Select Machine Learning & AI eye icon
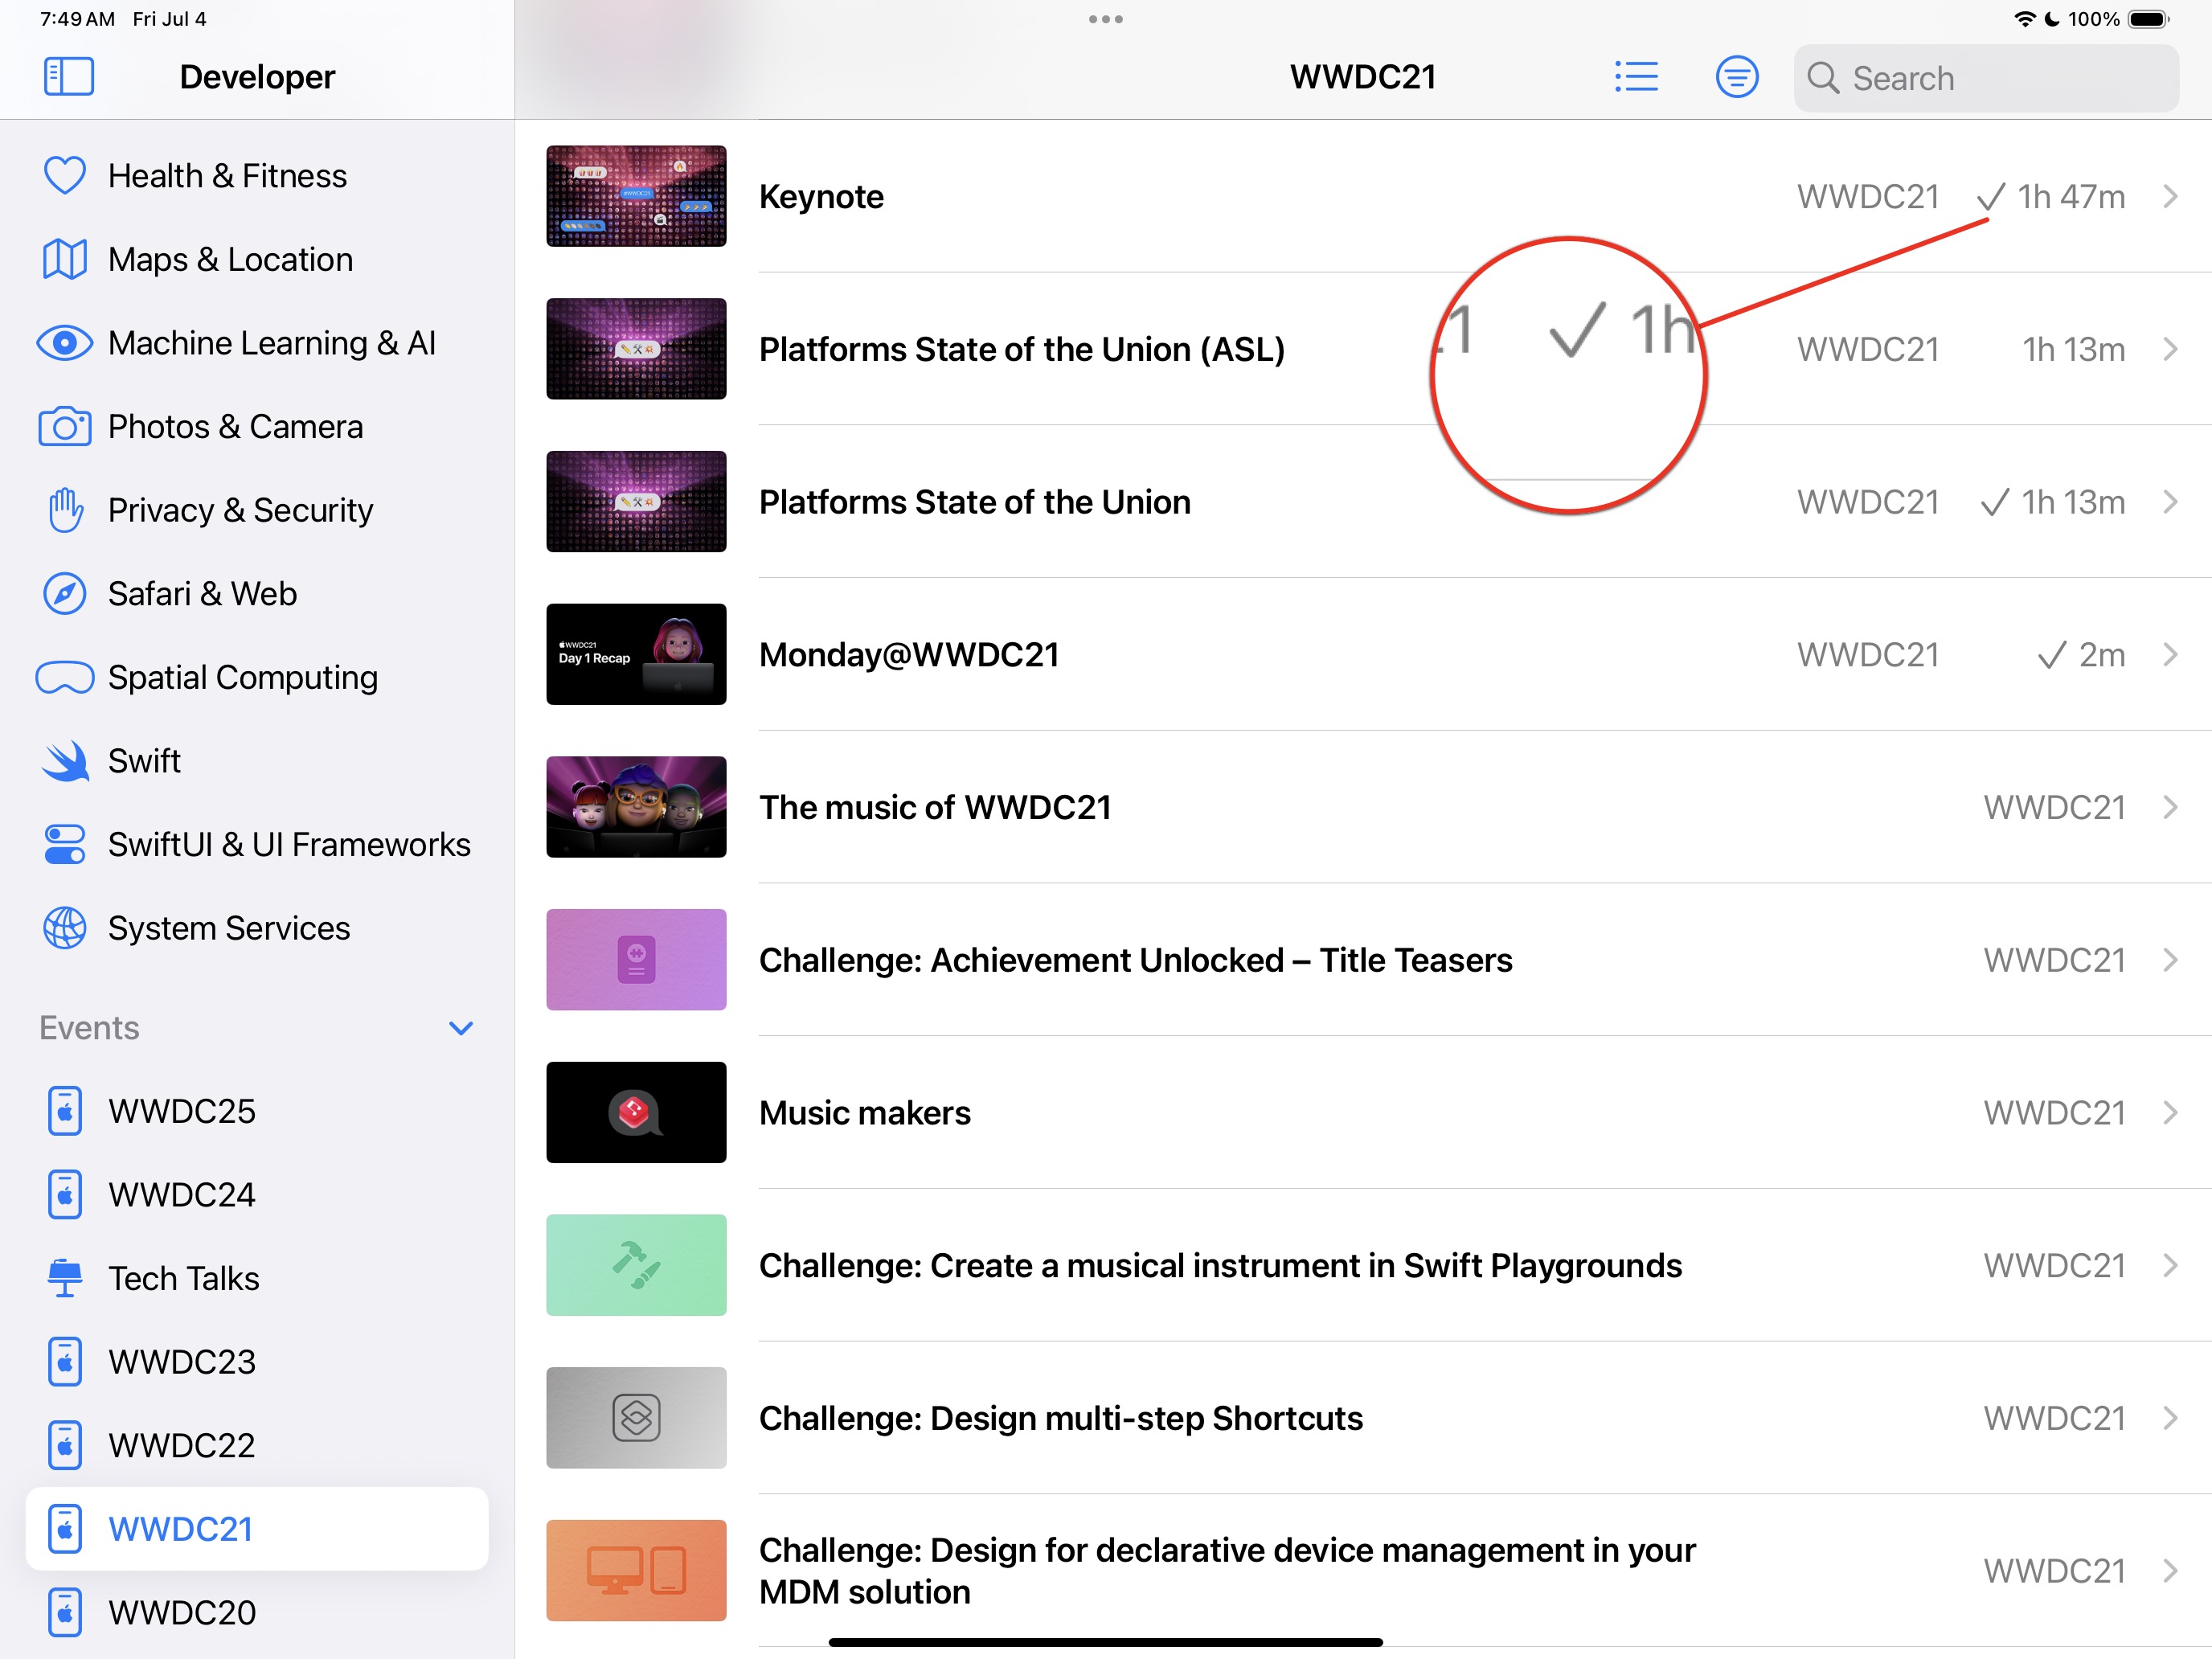Screen dimensions: 2212x1659 pos(65,343)
